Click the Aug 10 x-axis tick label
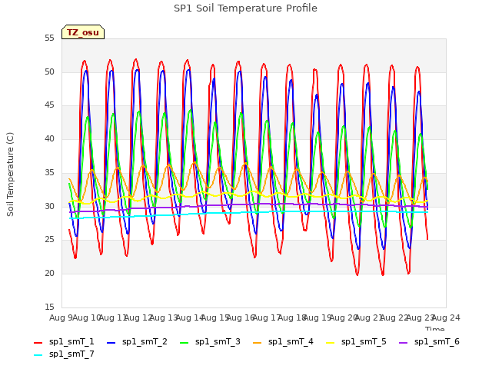 coord(87,317)
